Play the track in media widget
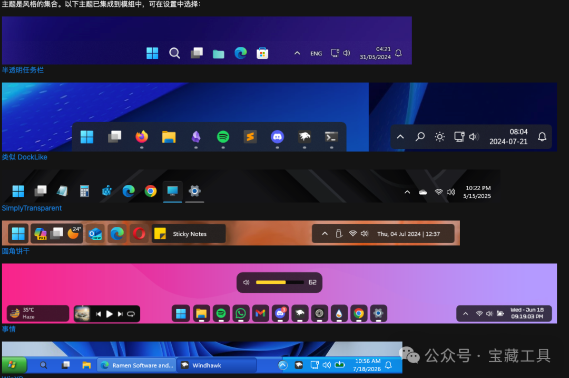 pyautogui.click(x=109, y=314)
